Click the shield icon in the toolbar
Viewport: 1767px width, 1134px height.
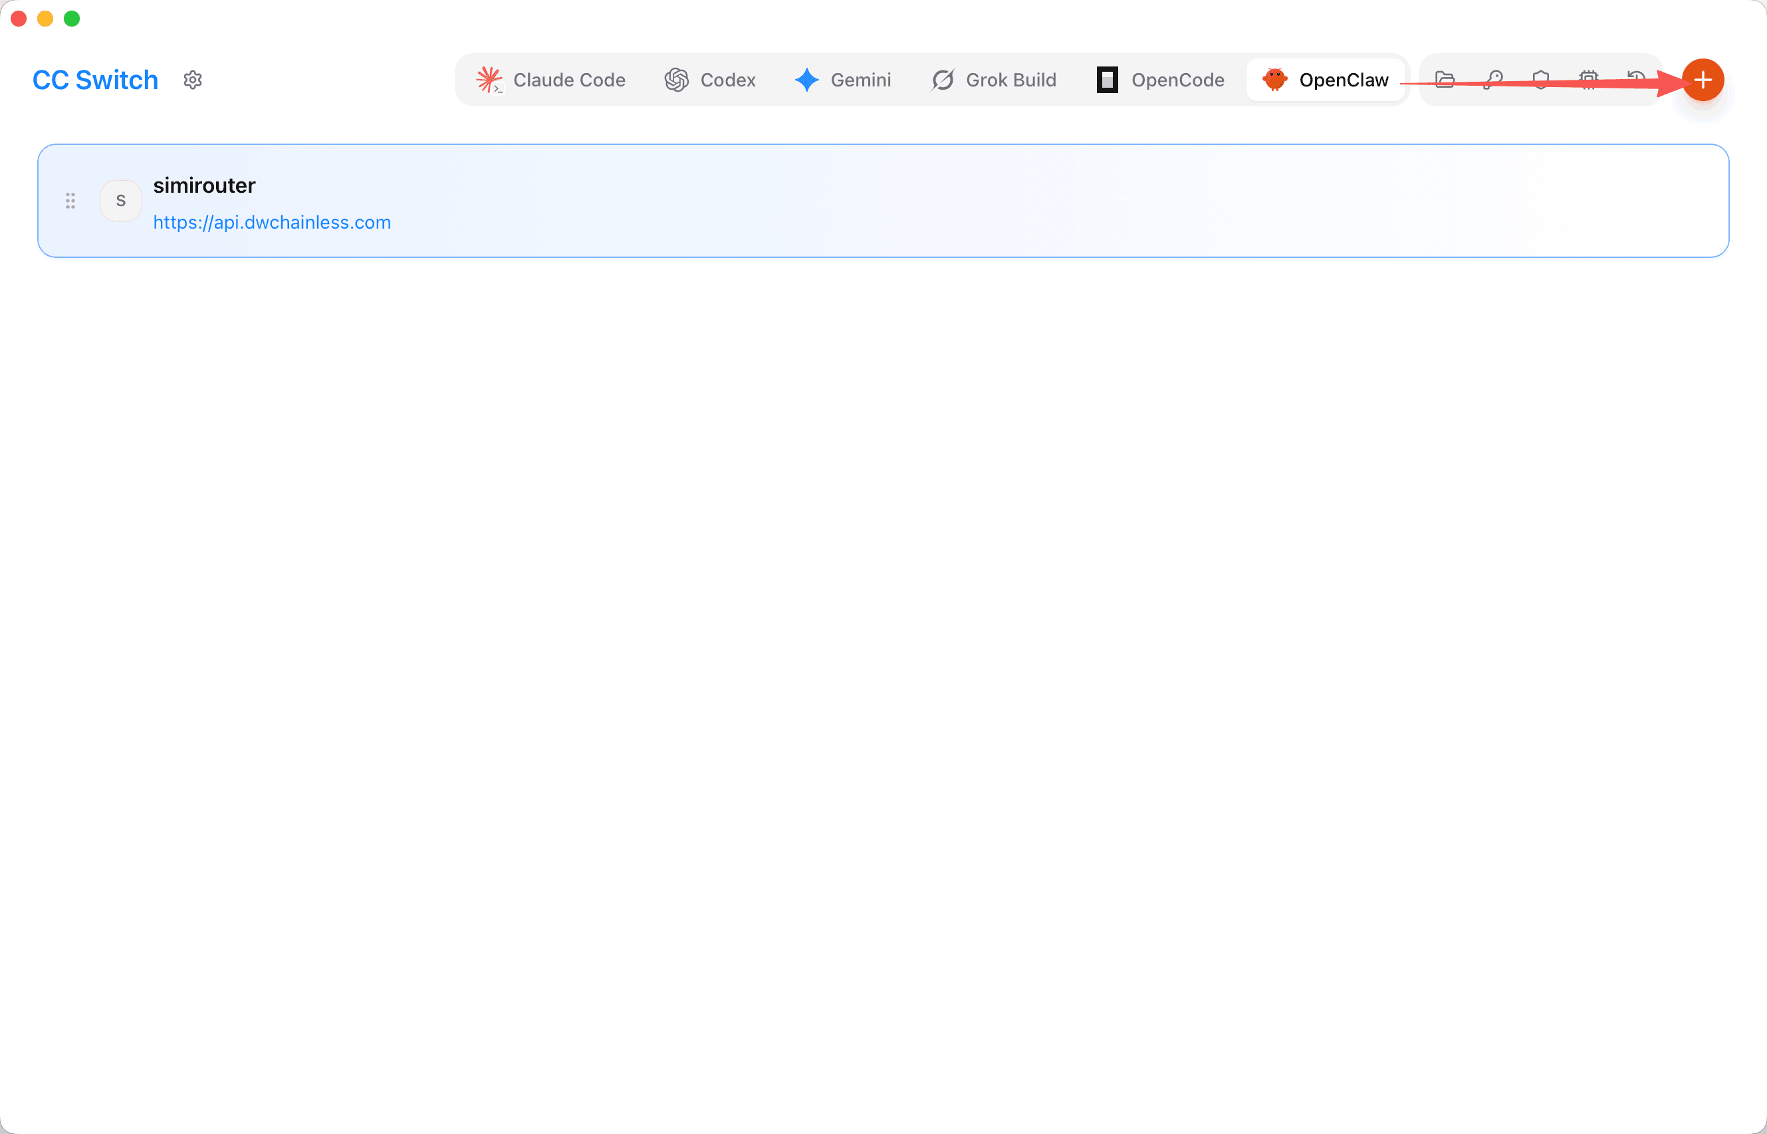1541,80
